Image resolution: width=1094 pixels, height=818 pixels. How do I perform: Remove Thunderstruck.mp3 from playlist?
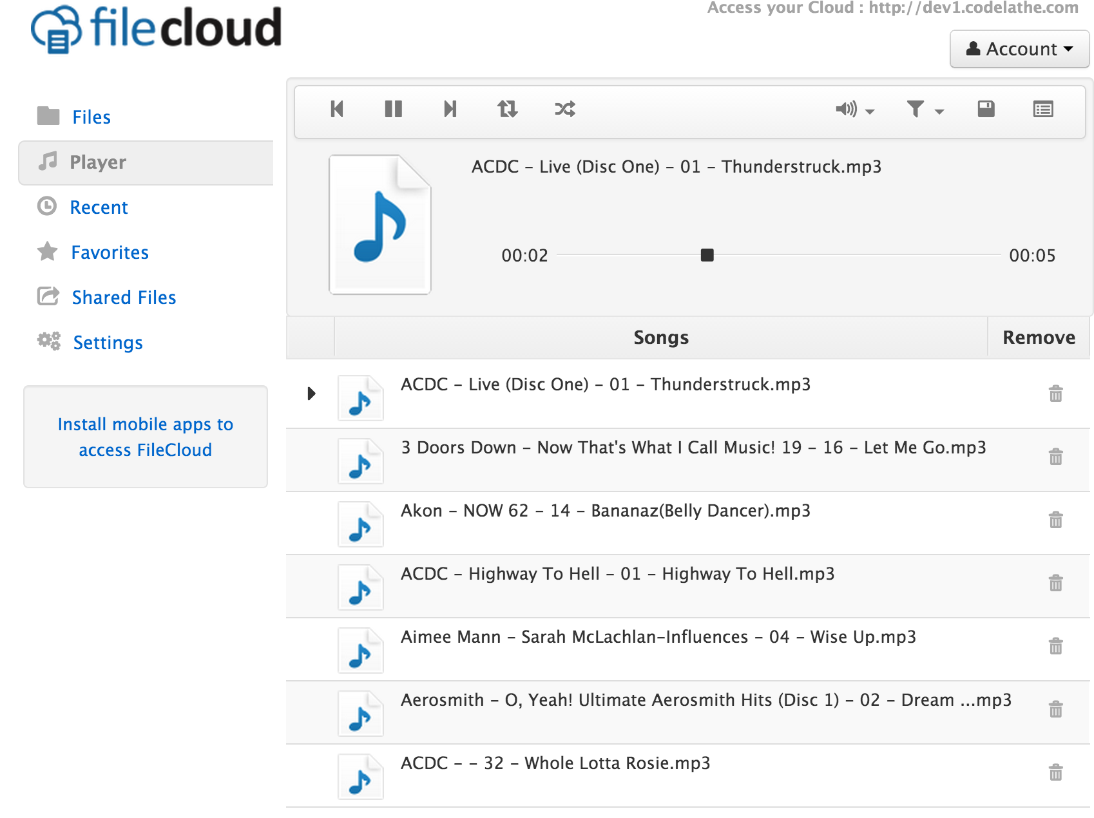tap(1055, 393)
